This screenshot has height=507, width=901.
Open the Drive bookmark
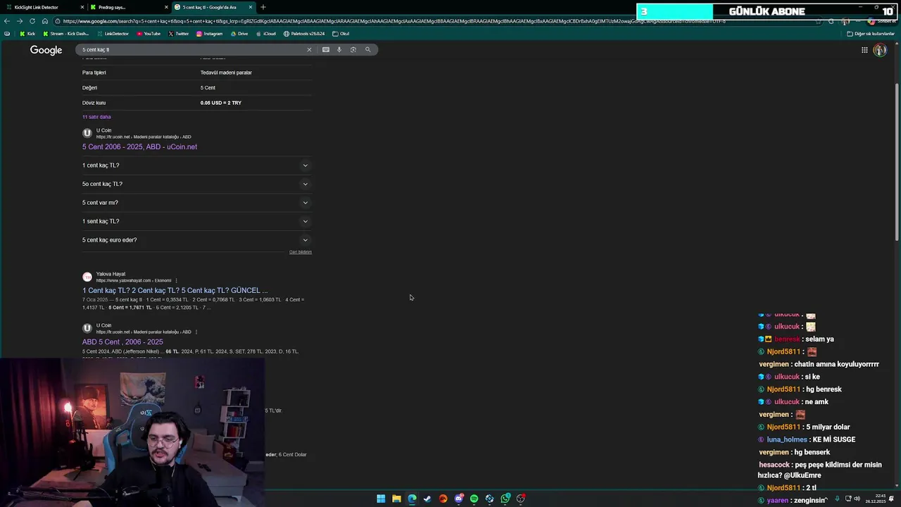239,34
